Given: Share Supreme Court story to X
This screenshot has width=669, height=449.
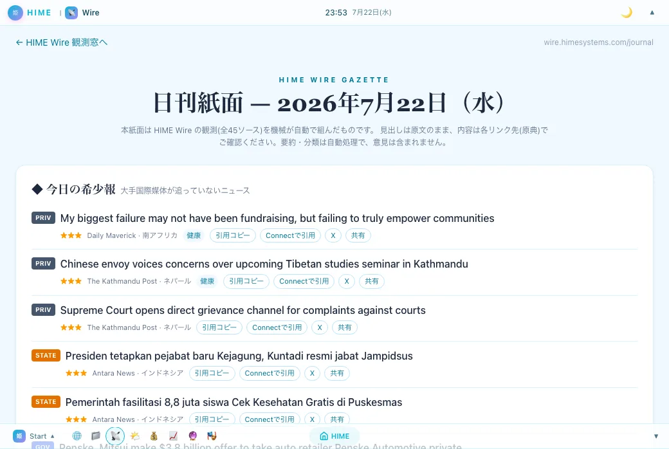Looking at the screenshot, I should point(320,327).
